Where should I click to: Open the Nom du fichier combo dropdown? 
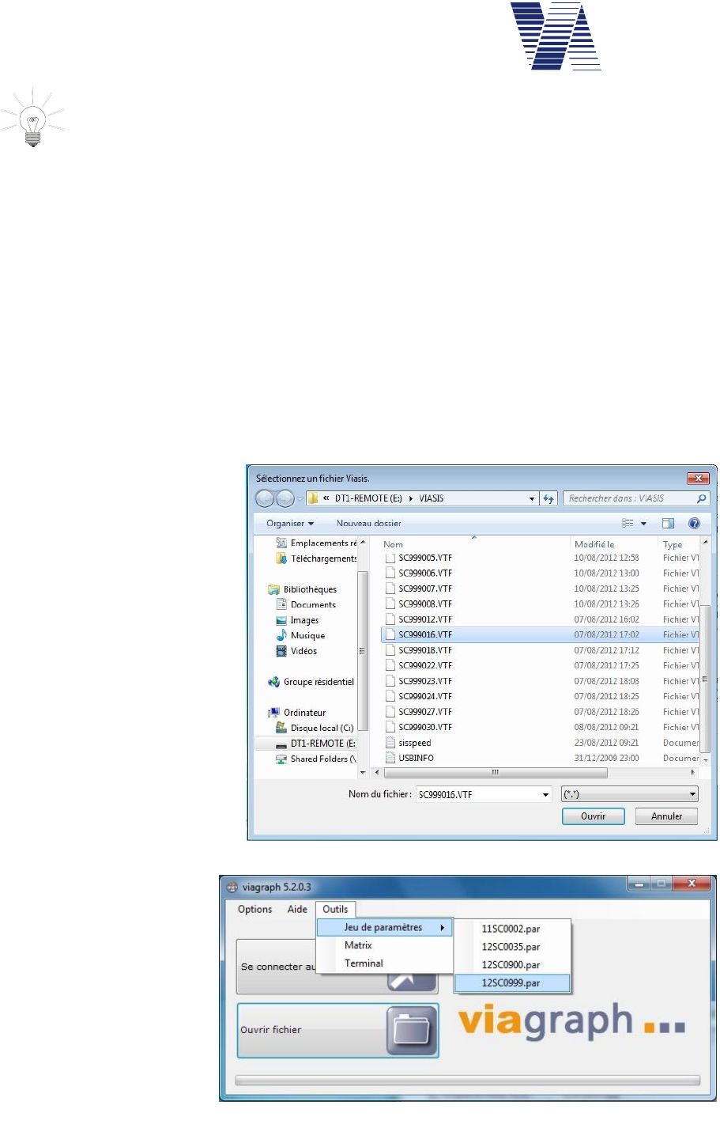click(545, 794)
